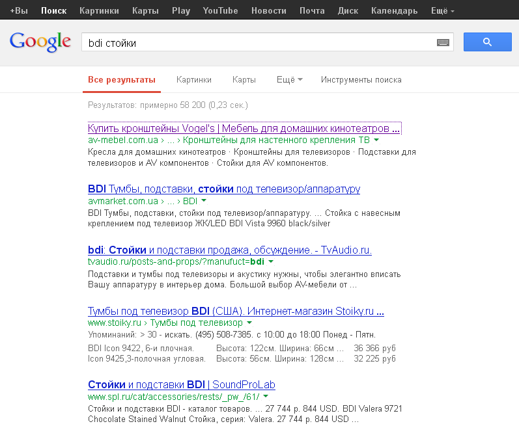Expand the Ещё dropdown under search box
Screen dimensions: 519x437
pos(289,80)
